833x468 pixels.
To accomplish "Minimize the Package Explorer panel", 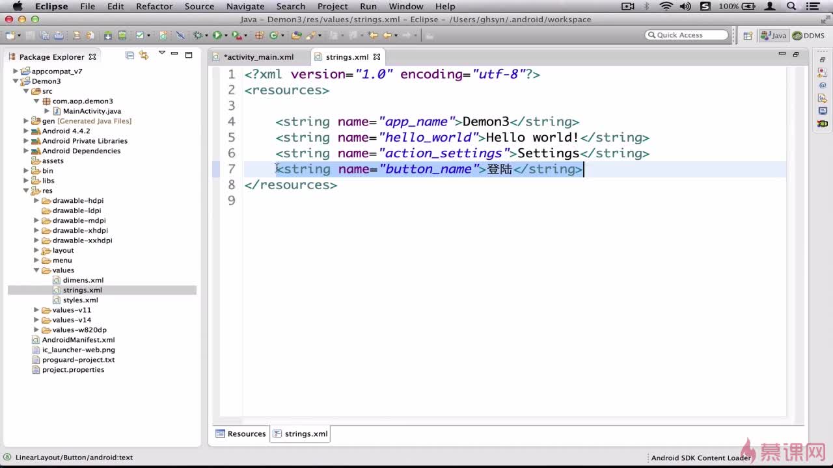I will coord(174,53).
